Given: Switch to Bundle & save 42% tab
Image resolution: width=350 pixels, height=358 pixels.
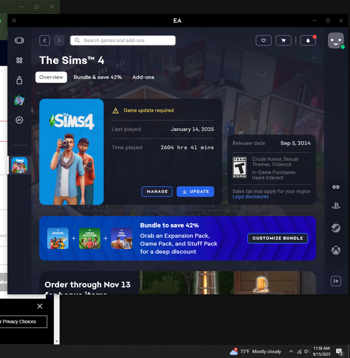Looking at the screenshot, I should coord(97,77).
